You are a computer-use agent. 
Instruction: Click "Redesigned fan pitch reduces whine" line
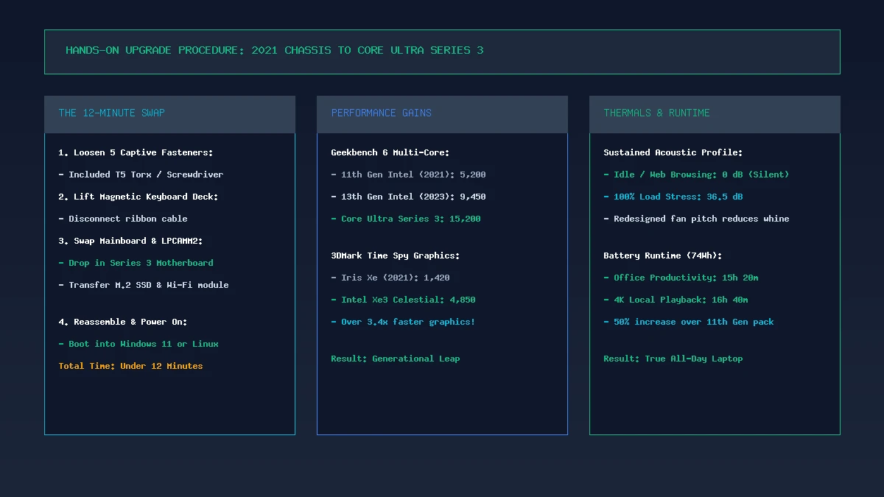click(696, 219)
